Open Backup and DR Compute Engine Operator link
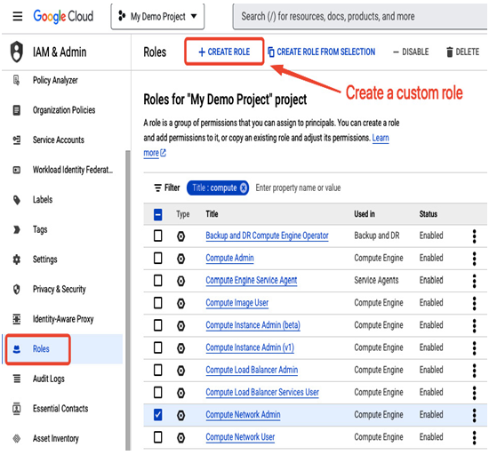 click(267, 235)
